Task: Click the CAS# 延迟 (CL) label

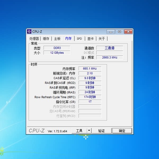Action: pyautogui.click(x=64, y=78)
